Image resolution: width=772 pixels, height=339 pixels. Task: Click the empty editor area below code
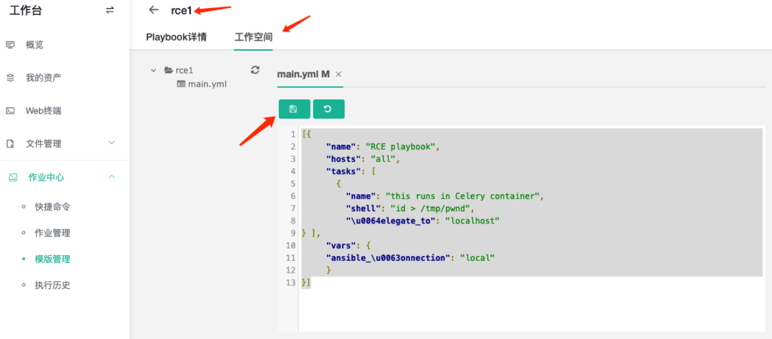[531, 310]
